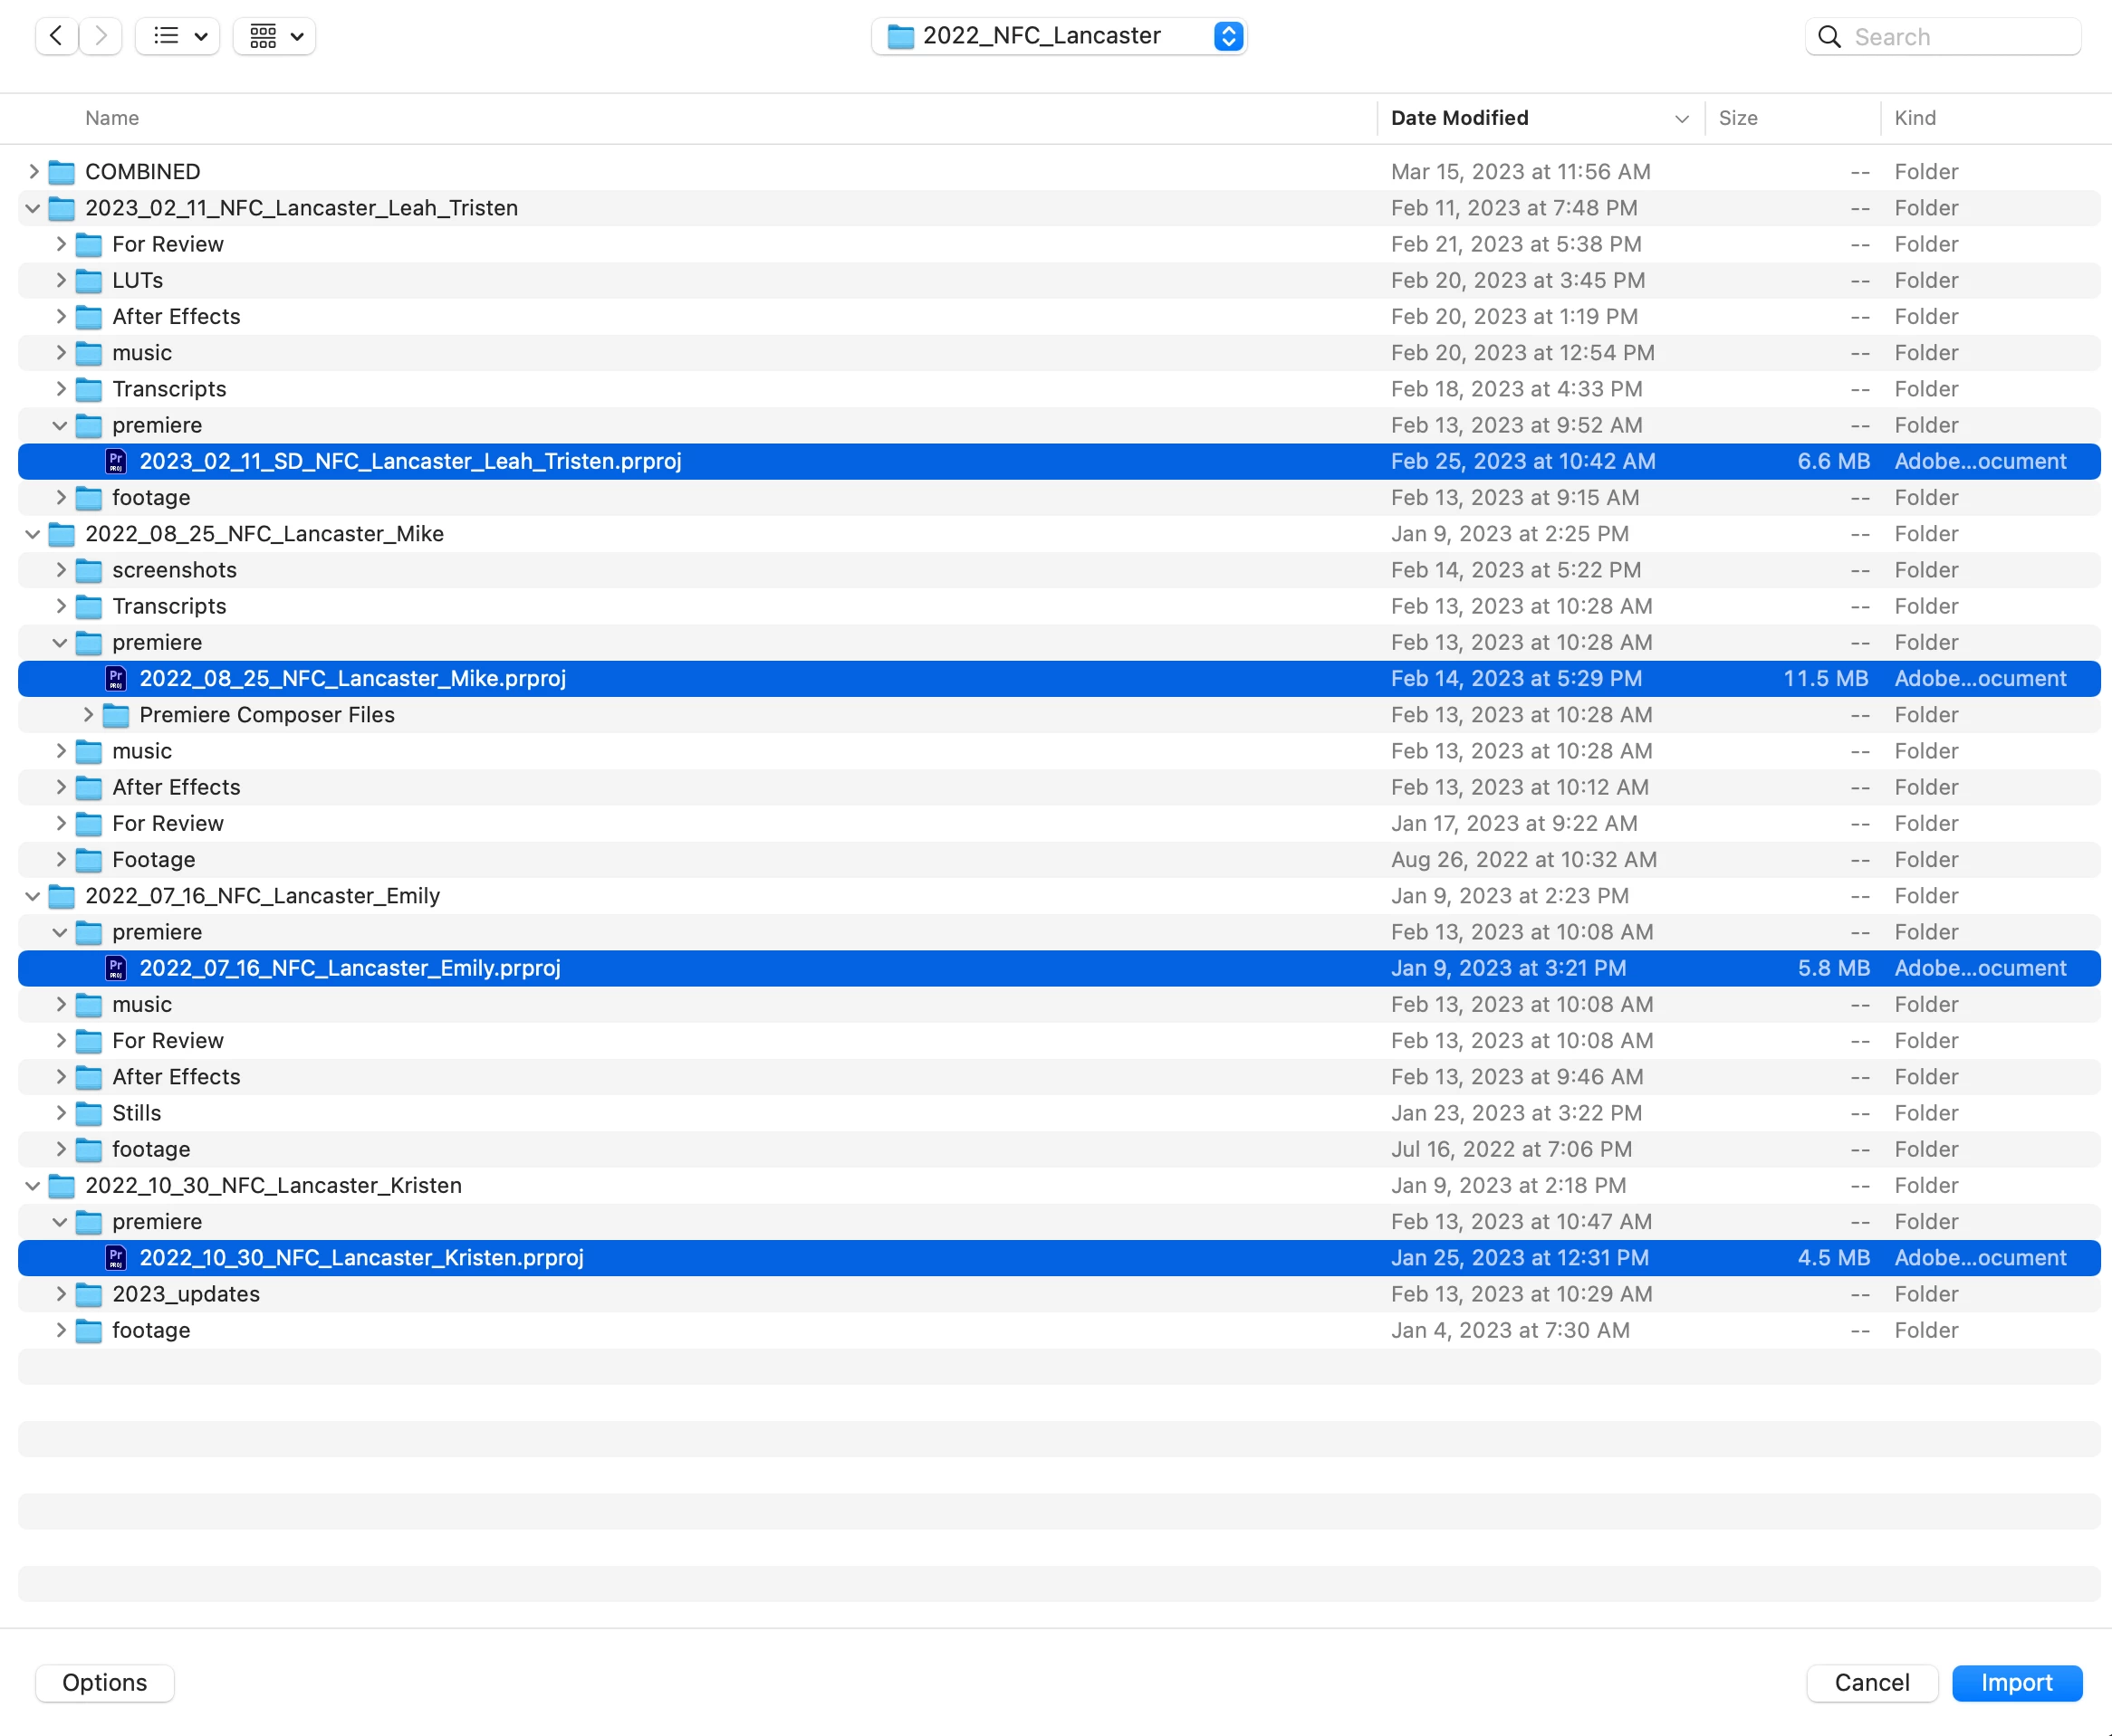Click the forward navigation arrow

click(x=101, y=36)
